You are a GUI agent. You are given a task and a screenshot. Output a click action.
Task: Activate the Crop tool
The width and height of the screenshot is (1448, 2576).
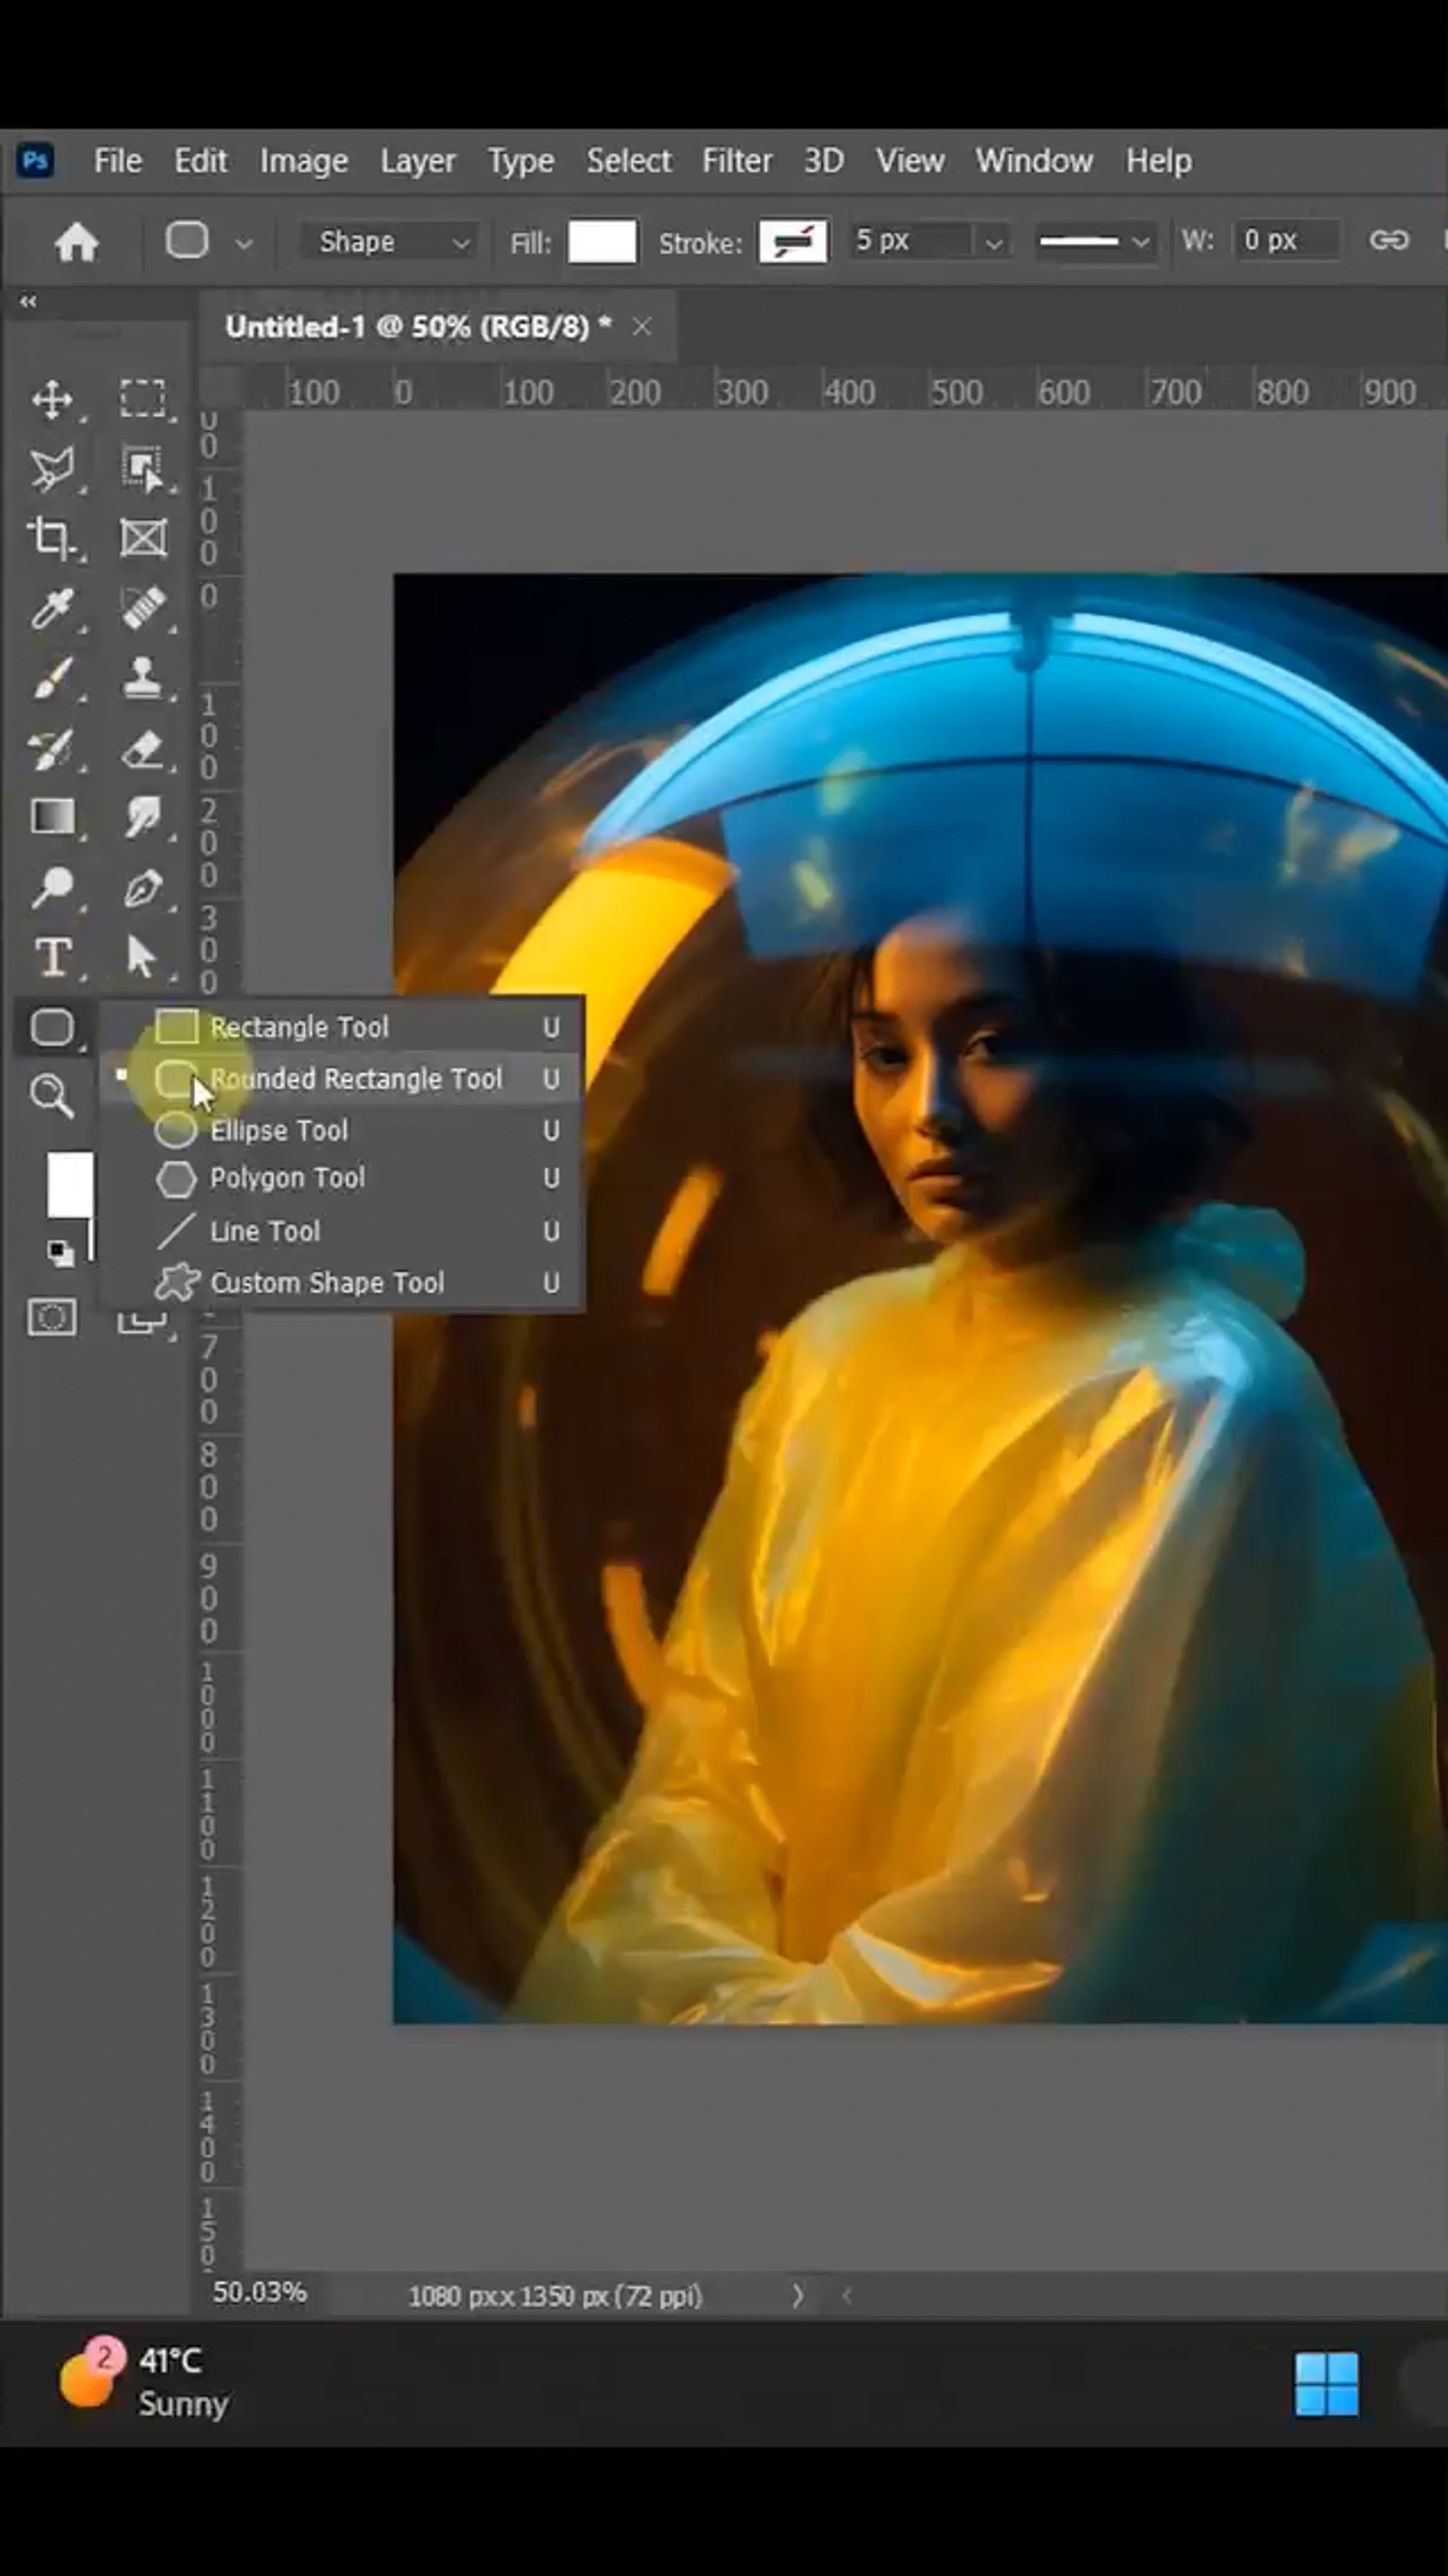pos(52,538)
